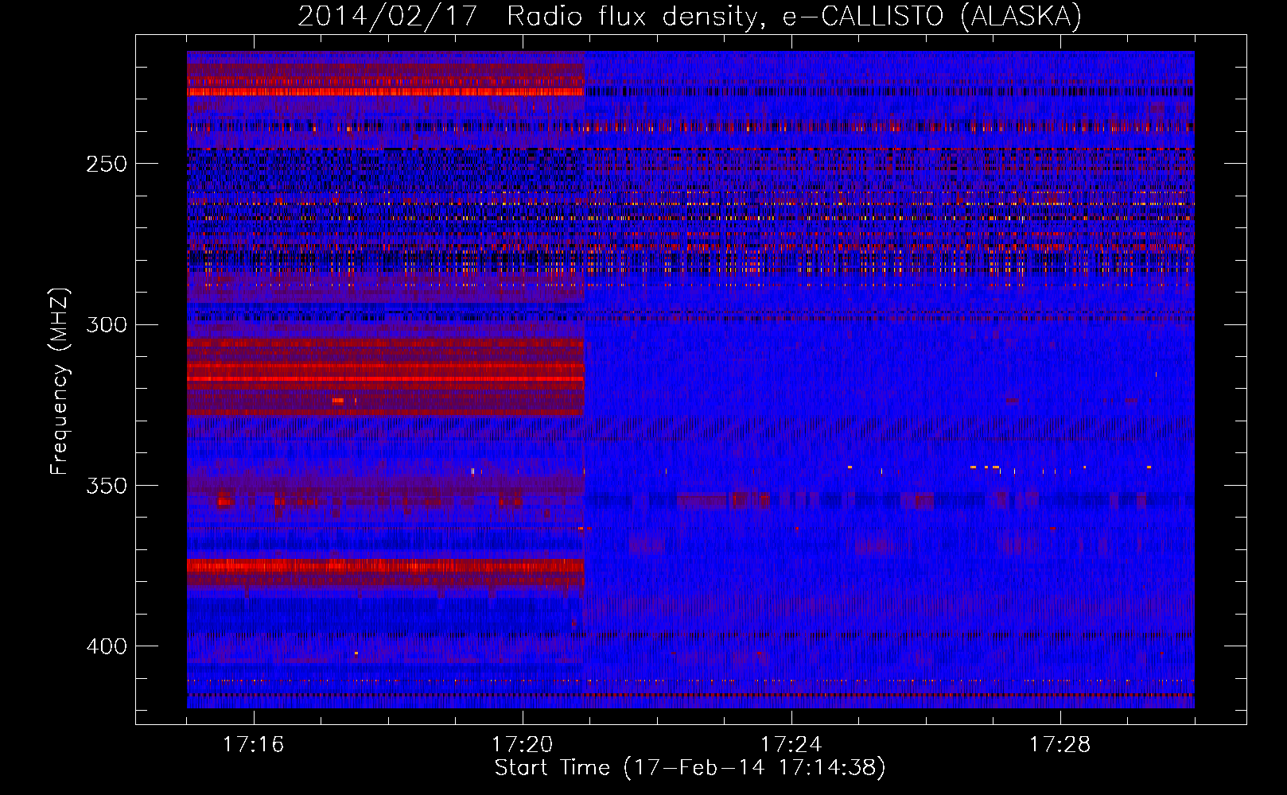Click the 400 frequency tick label

107,646
